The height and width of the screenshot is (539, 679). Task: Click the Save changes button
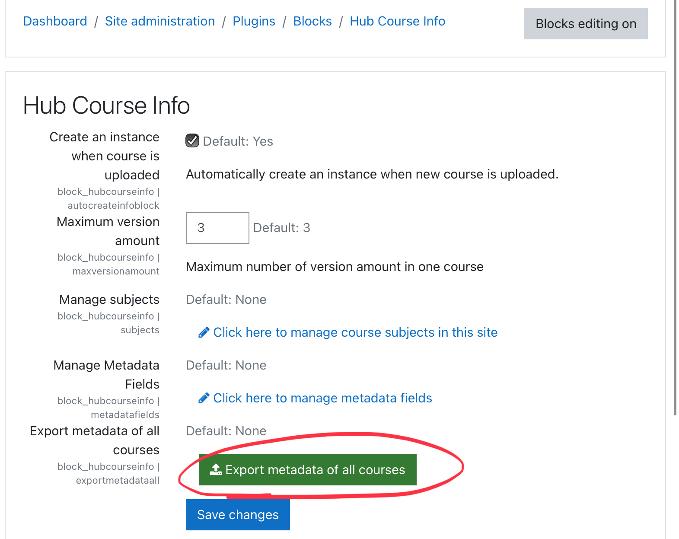point(237,514)
